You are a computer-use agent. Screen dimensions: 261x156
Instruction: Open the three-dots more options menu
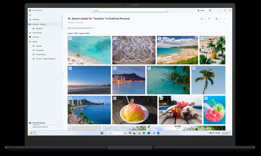[x=224, y=19]
